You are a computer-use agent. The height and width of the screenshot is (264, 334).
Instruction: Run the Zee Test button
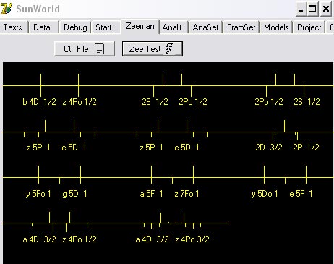pos(153,49)
